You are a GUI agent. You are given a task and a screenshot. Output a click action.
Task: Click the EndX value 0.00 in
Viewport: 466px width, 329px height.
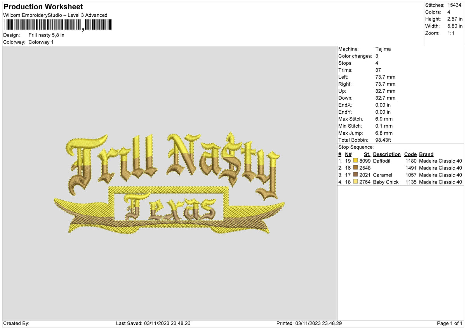coord(383,105)
